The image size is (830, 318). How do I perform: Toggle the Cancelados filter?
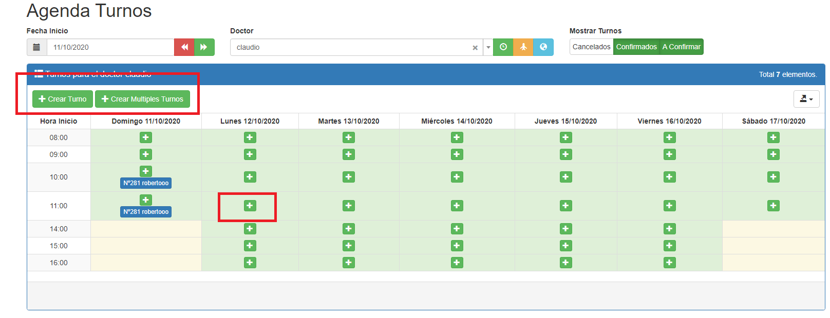[x=591, y=47]
